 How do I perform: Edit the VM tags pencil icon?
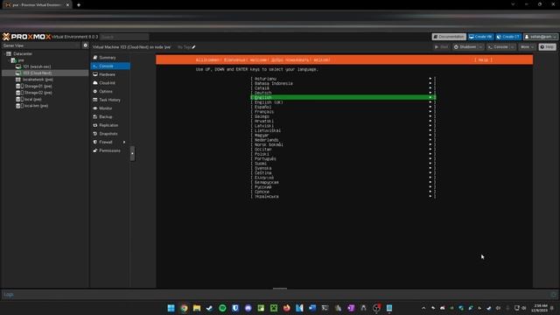(x=194, y=47)
